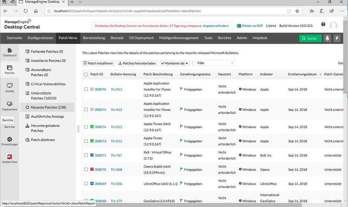The image size is (348, 207).
Task: Open the Filter combo box
Action: [214, 63]
